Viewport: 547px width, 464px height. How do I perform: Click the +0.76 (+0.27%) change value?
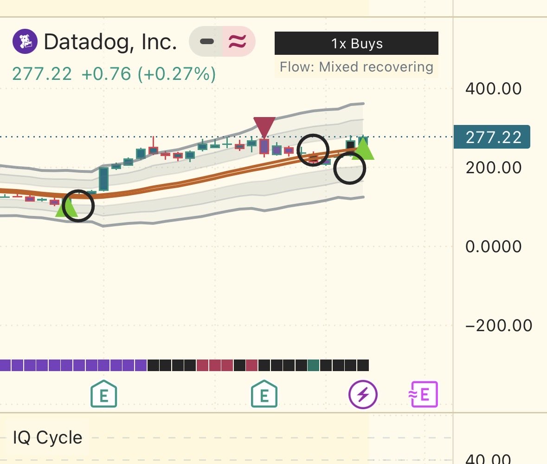coord(148,74)
